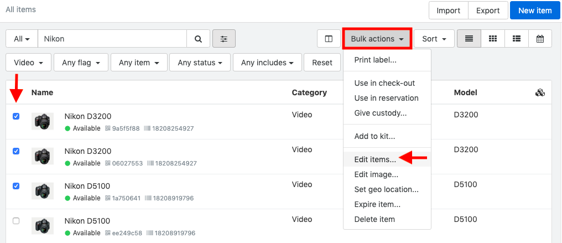Open item name Nikon D5100 with code ee249c58
The image size is (562, 243).
87,221
